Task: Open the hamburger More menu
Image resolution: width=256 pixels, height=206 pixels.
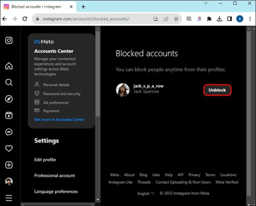Action: (9, 198)
